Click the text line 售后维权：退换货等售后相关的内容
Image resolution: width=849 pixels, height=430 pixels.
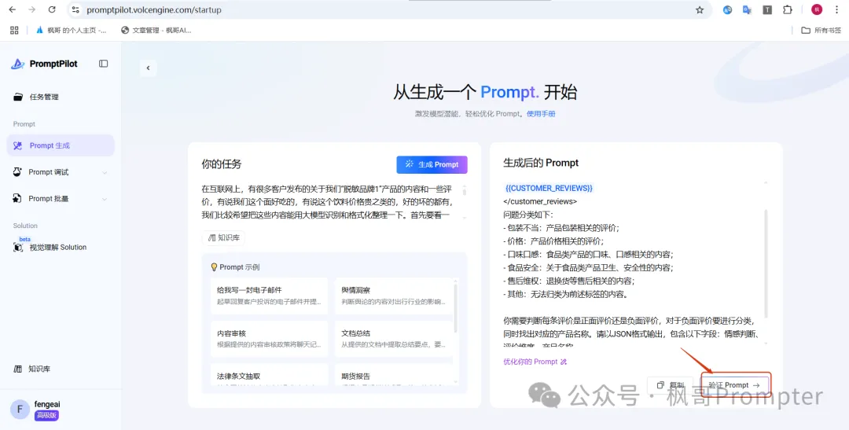pos(568,281)
